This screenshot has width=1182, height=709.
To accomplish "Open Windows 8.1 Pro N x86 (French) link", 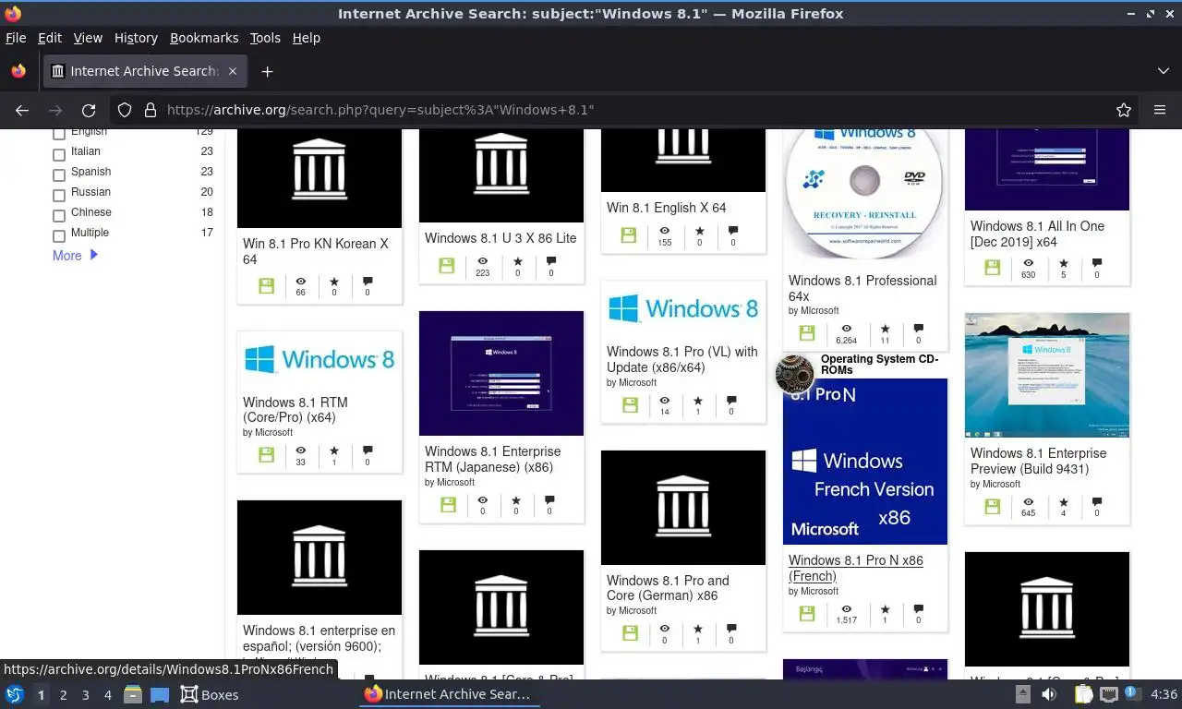I will (x=856, y=568).
